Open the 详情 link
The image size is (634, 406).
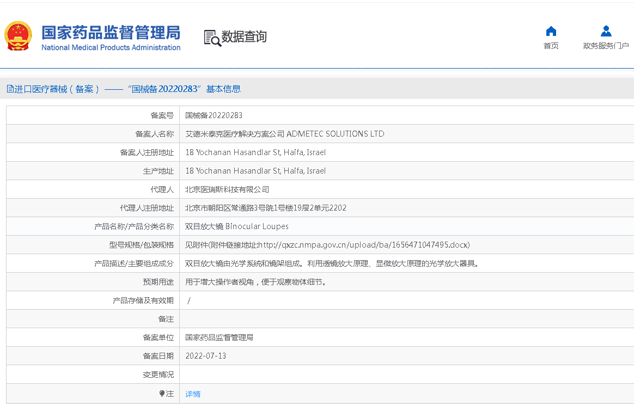(193, 394)
